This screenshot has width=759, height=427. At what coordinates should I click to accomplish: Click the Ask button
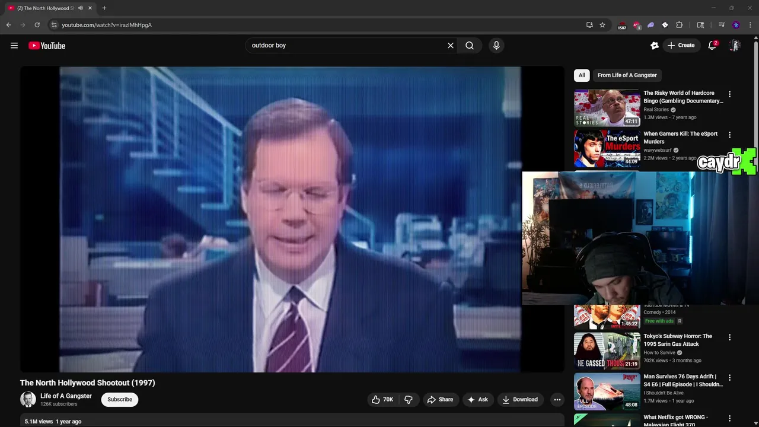(x=477, y=400)
